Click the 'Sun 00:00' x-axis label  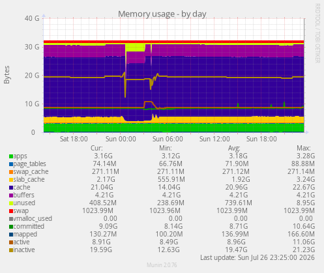[x=121, y=139]
